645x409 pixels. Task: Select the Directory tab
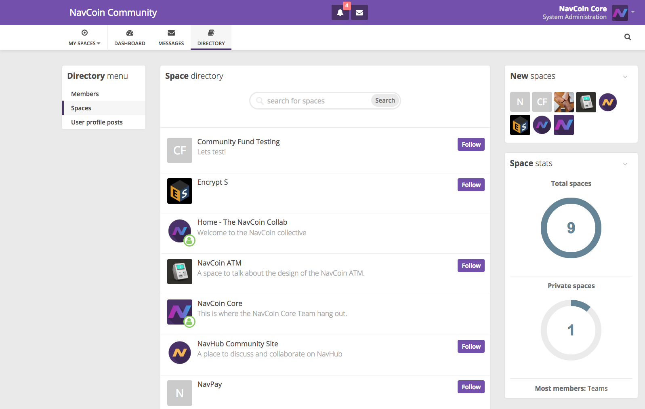coord(211,38)
